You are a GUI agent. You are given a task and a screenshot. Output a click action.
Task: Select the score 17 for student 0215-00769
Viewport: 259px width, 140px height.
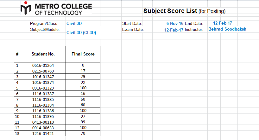(x=83, y=71)
